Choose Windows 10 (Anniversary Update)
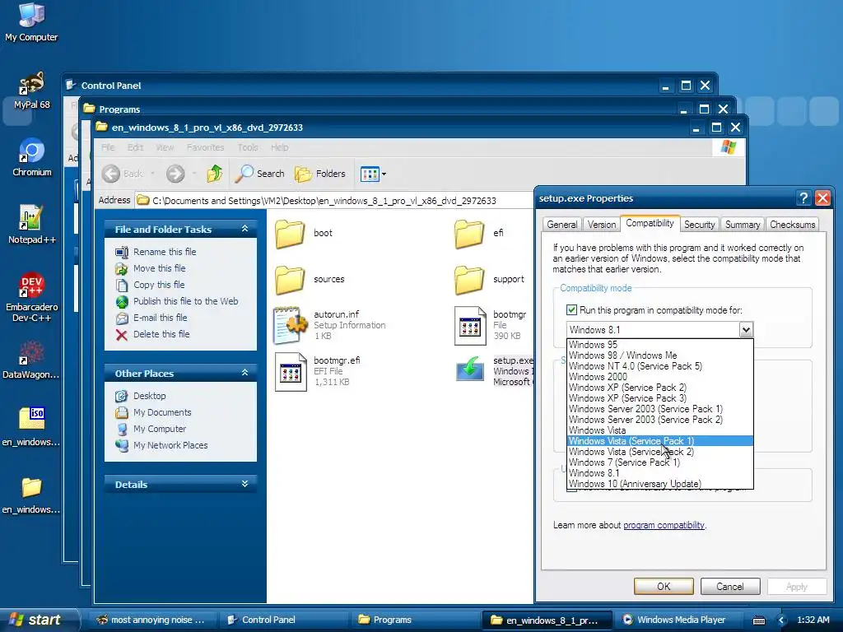Image resolution: width=843 pixels, height=632 pixels. pyautogui.click(x=660, y=484)
